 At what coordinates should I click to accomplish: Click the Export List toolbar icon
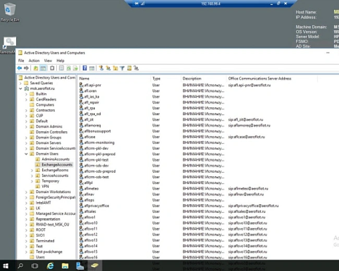[x=76, y=68]
